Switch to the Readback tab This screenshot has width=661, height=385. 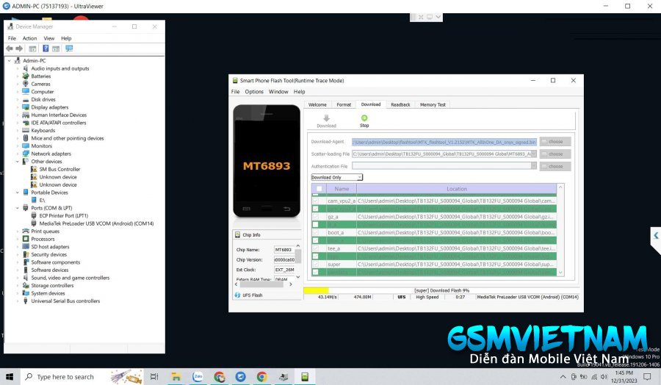(x=400, y=104)
